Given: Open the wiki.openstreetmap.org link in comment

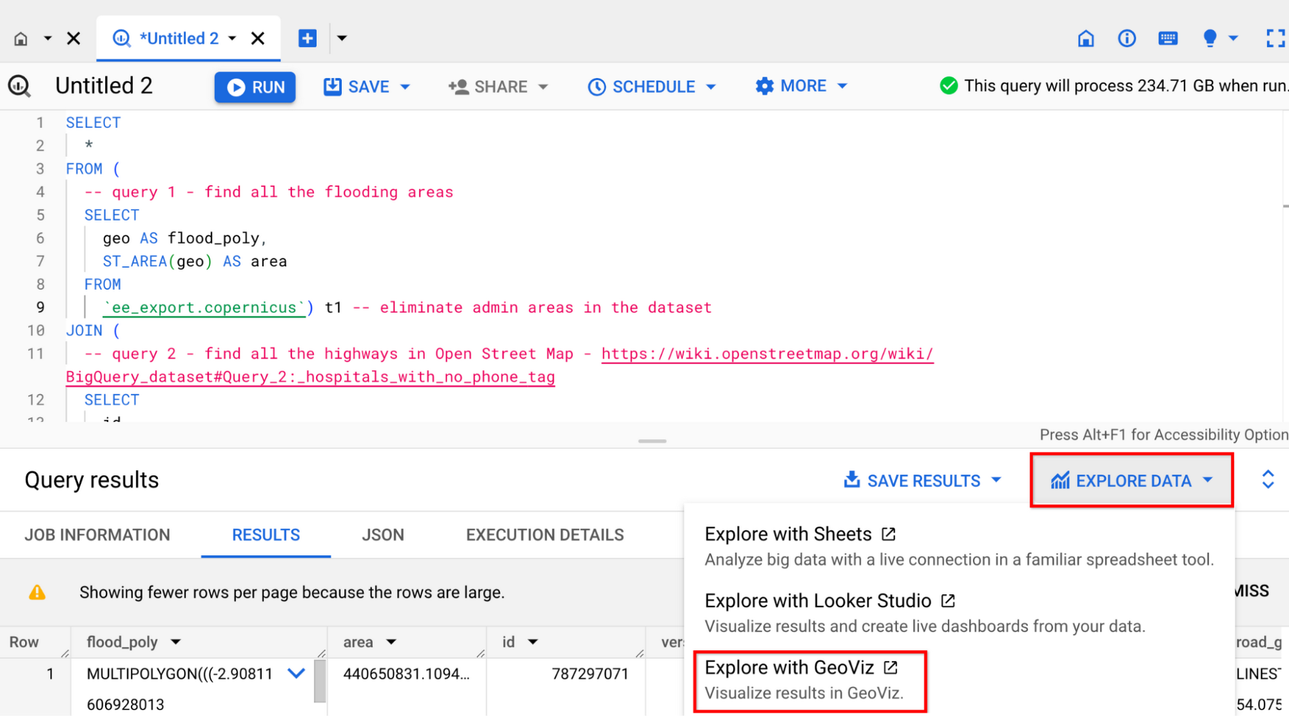Looking at the screenshot, I should click(767, 354).
